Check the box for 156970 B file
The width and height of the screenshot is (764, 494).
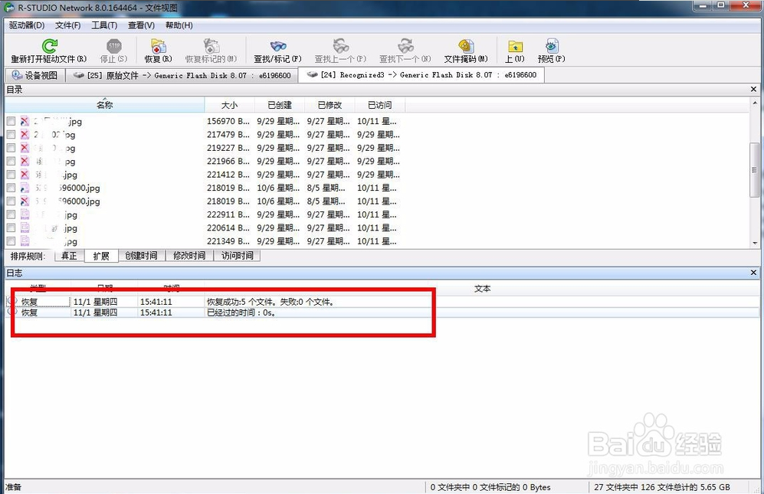tap(11, 121)
